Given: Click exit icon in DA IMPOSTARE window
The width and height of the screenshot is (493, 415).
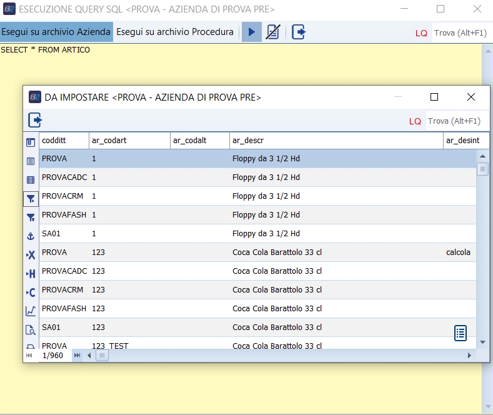Looking at the screenshot, I should point(35,120).
